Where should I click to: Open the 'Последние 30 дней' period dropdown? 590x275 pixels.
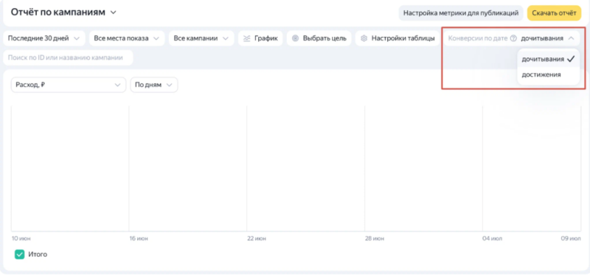coord(44,38)
